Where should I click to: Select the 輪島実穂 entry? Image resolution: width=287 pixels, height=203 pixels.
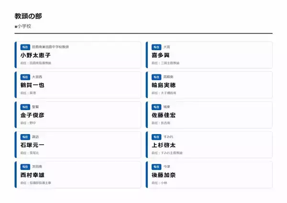[164, 85]
